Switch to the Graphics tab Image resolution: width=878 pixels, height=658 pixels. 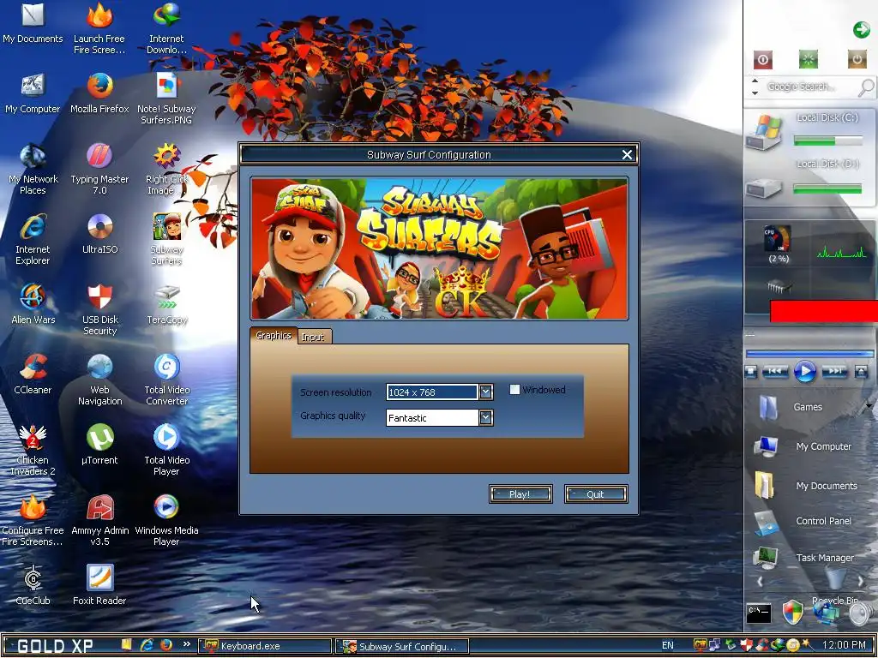[274, 335]
